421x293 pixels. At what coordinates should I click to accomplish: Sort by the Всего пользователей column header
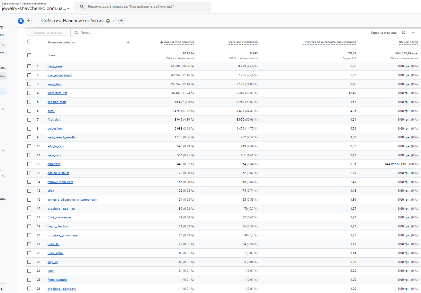pyautogui.click(x=242, y=42)
